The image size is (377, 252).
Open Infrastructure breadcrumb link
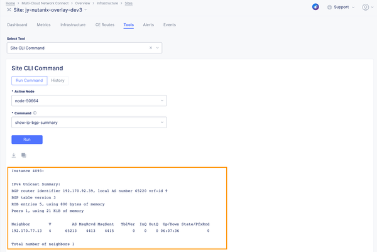(x=107, y=3)
